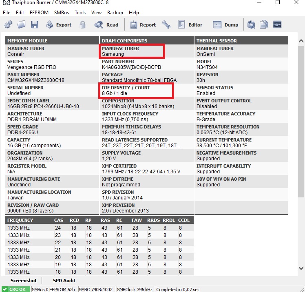Save dump with floppy disk icon
This screenshot has width=305, height=292.
[x=34, y=25]
